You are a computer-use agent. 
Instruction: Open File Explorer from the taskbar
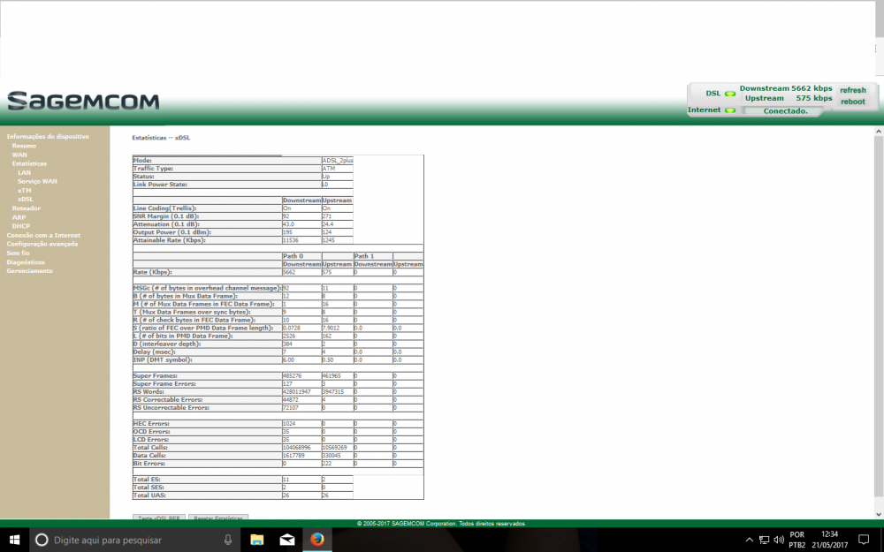255,540
